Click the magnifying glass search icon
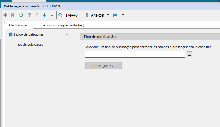220x127 pixels. click(61, 15)
